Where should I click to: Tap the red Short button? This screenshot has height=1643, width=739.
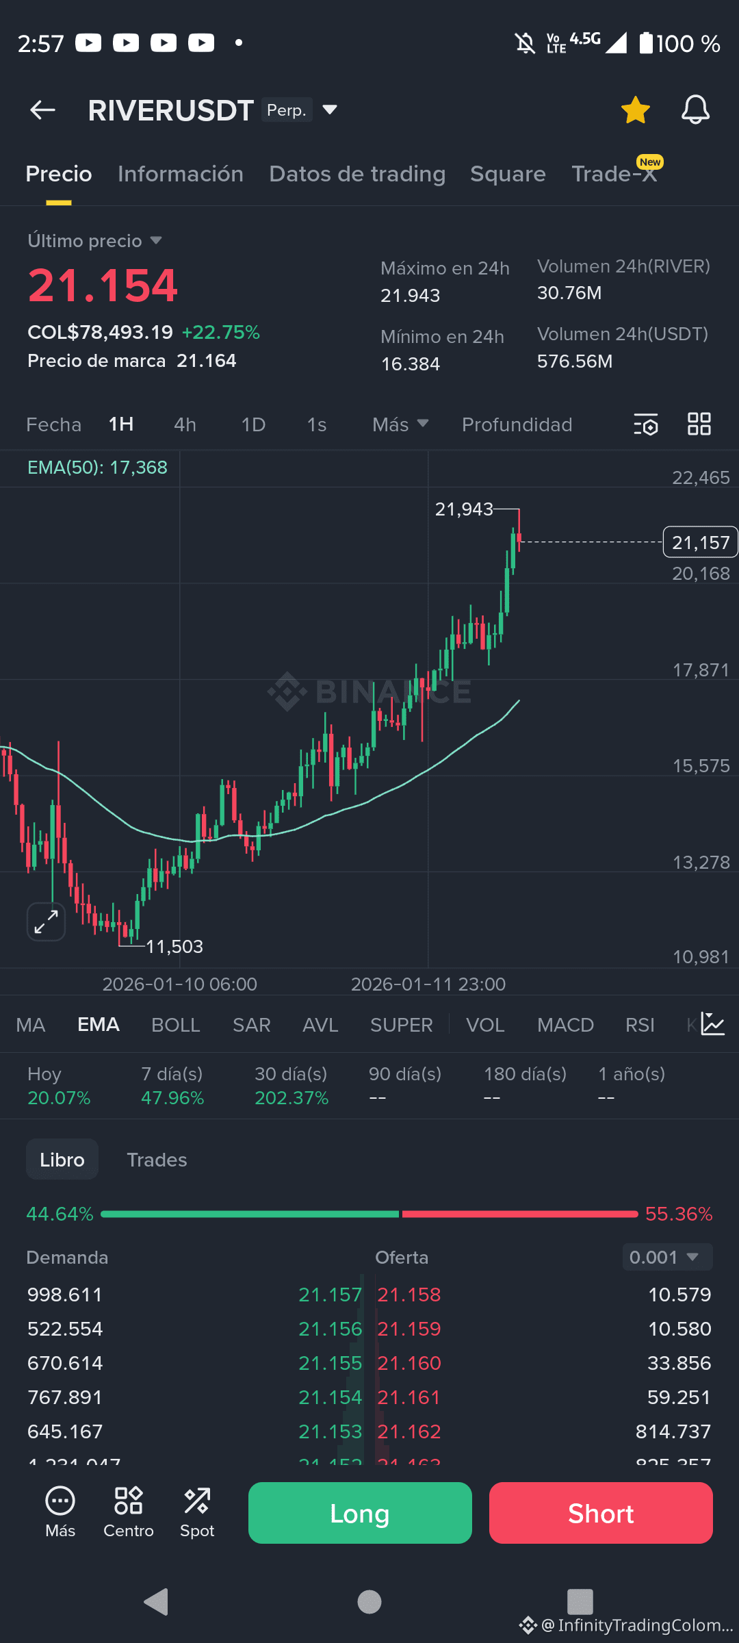(601, 1513)
